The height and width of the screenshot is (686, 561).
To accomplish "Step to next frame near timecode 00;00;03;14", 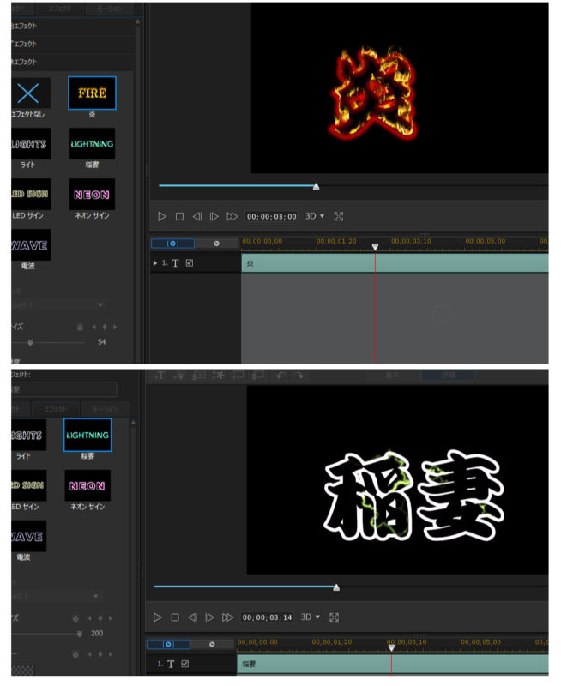I will [209, 617].
